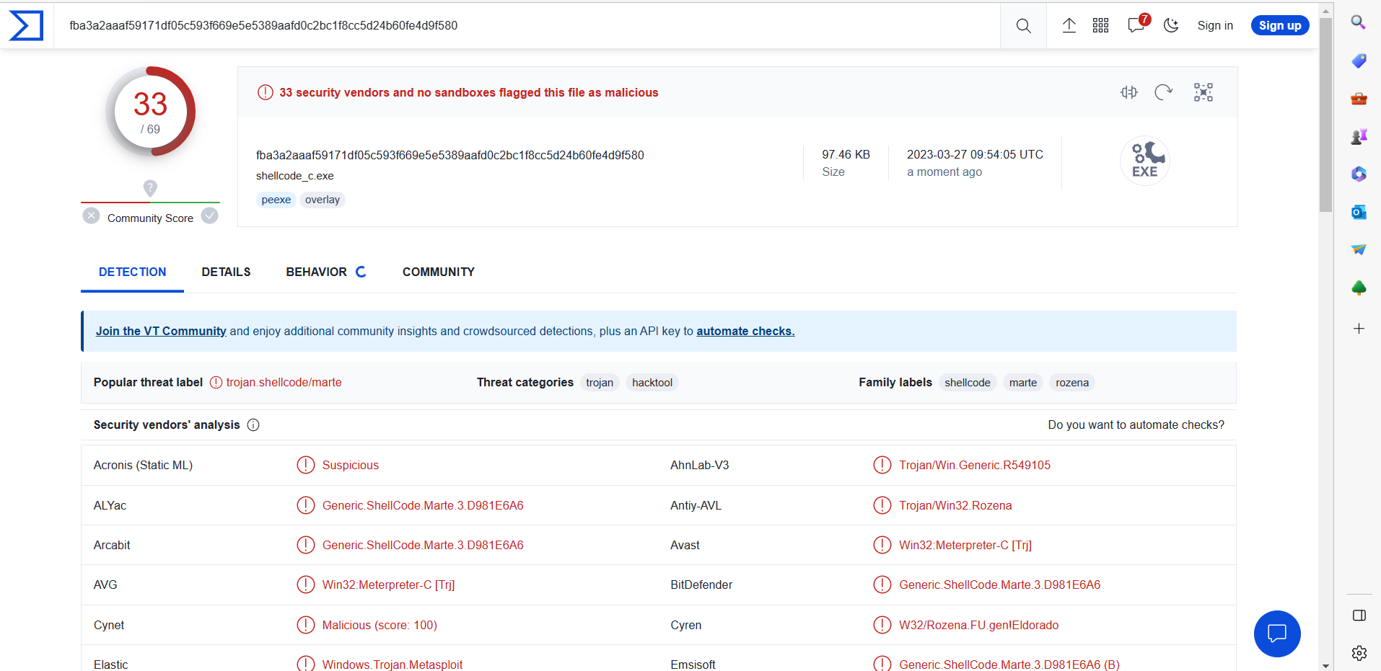Vote positive with community score checkmark icon

pos(210,216)
